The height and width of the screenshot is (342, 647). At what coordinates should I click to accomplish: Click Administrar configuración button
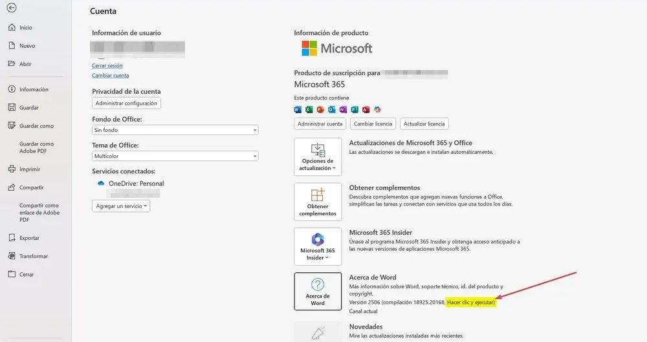(x=126, y=103)
